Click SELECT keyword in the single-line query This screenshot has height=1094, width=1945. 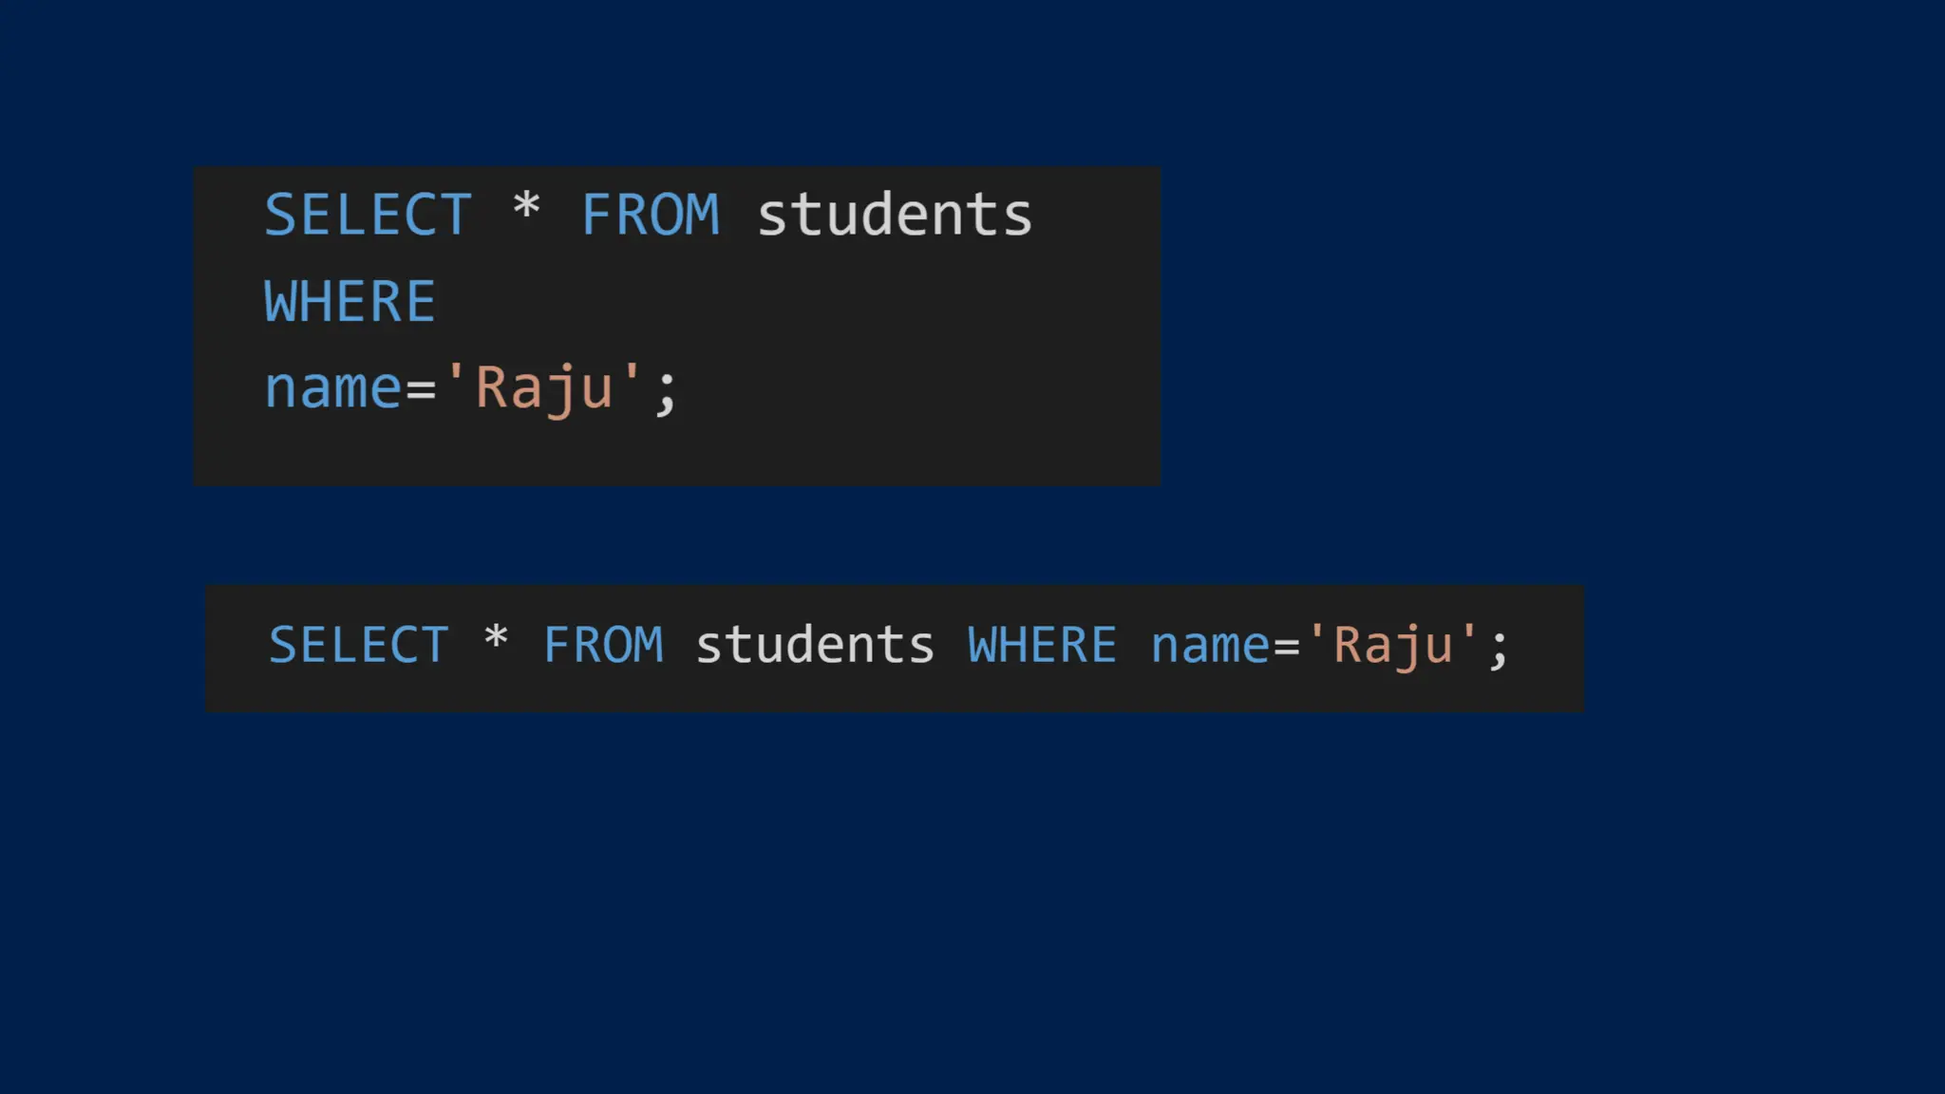(x=358, y=646)
